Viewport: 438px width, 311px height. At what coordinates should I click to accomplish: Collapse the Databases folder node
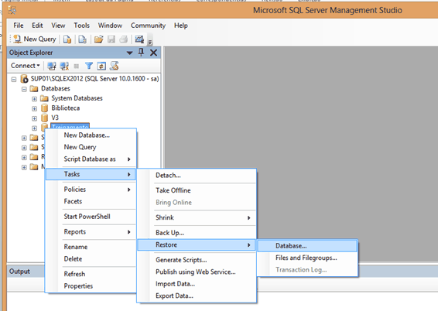coord(24,89)
